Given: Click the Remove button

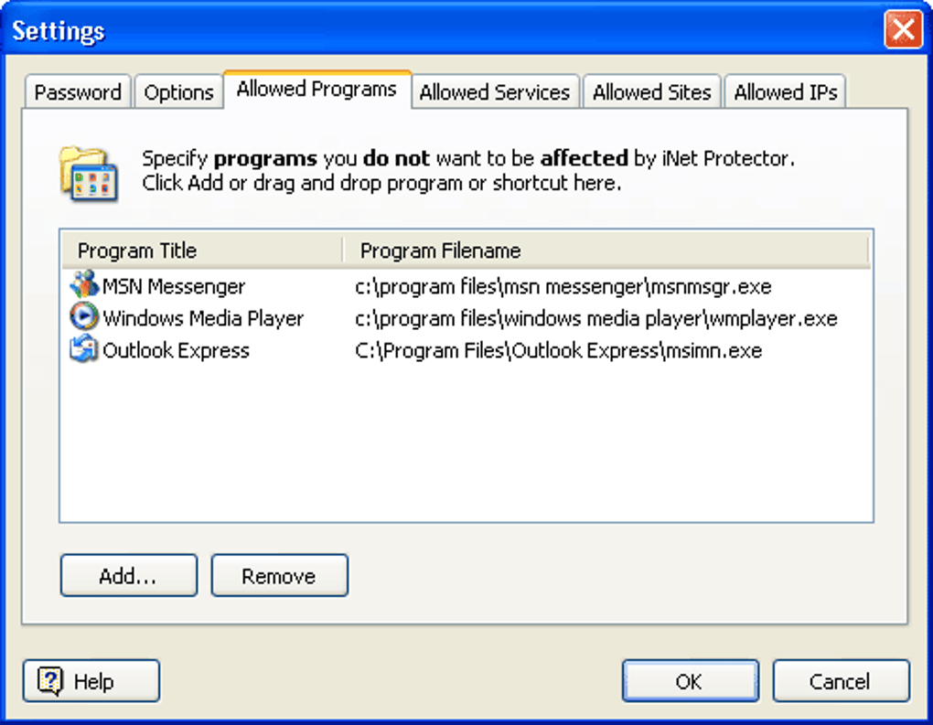Looking at the screenshot, I should [x=279, y=575].
